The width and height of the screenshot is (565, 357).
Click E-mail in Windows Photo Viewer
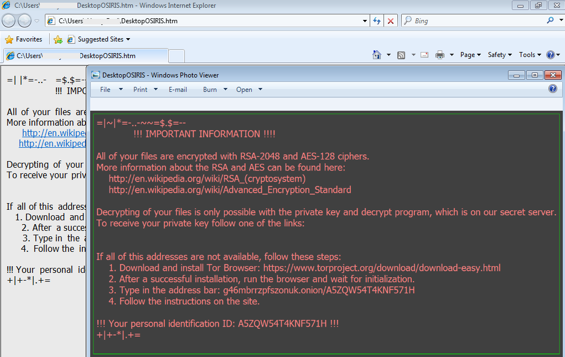pos(178,89)
